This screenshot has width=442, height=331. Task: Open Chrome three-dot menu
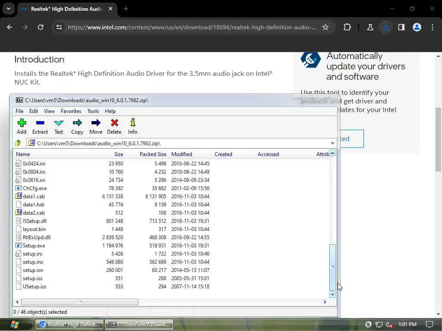[433, 27]
